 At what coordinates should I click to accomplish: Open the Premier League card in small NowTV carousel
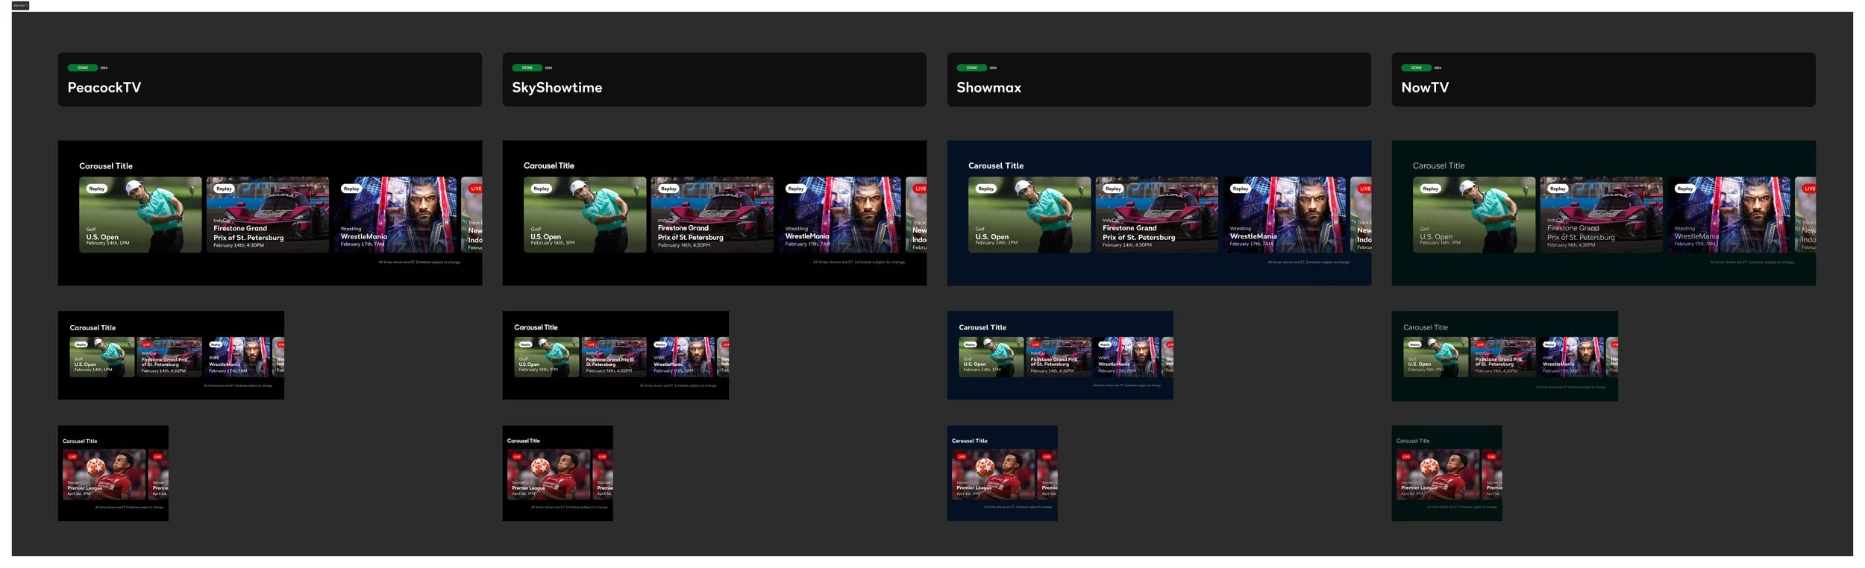click(1438, 475)
